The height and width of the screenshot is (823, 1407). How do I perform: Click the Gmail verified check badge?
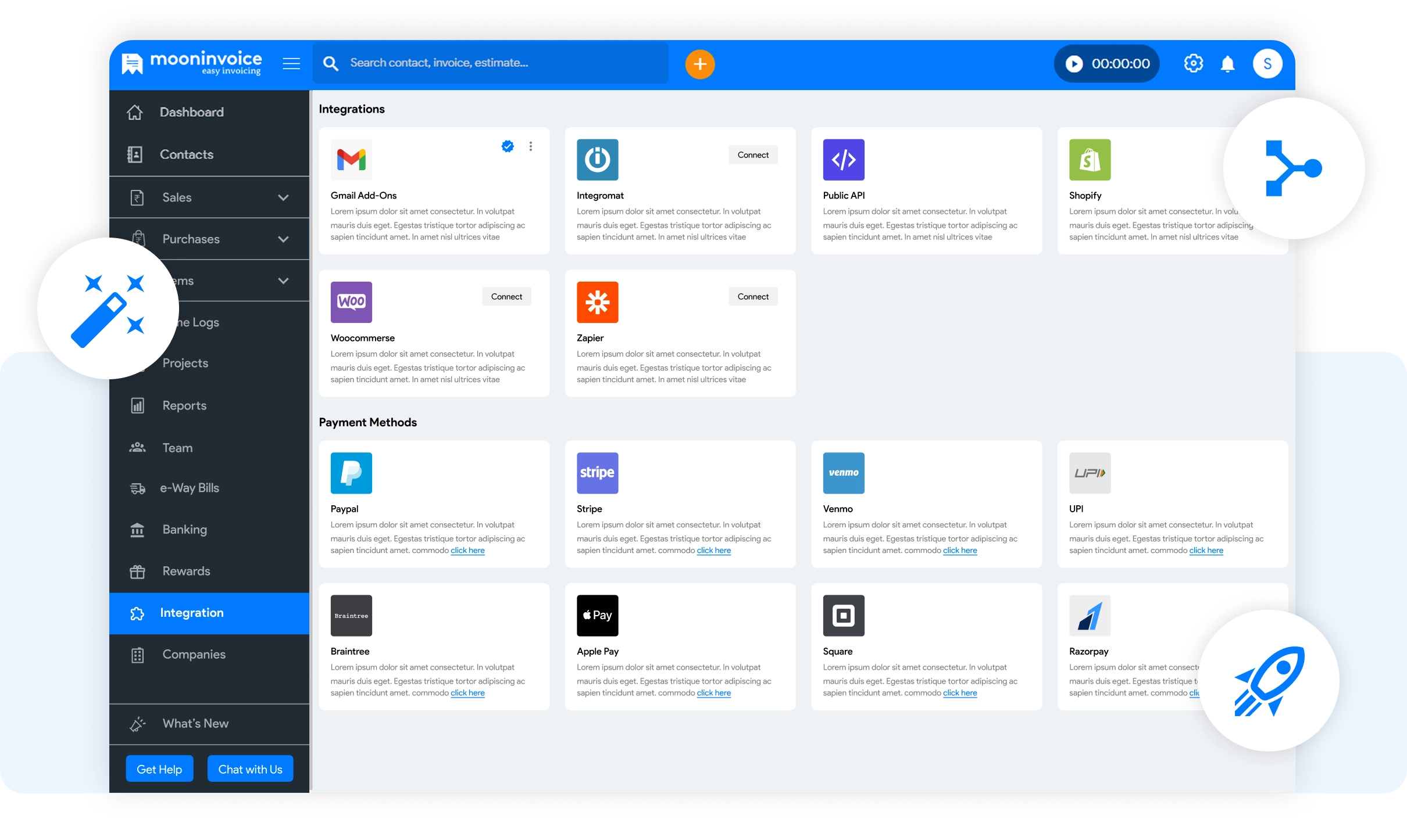pyautogui.click(x=508, y=146)
